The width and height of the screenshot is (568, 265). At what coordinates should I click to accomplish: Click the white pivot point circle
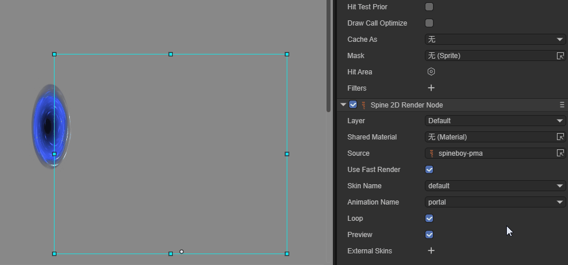182,252
